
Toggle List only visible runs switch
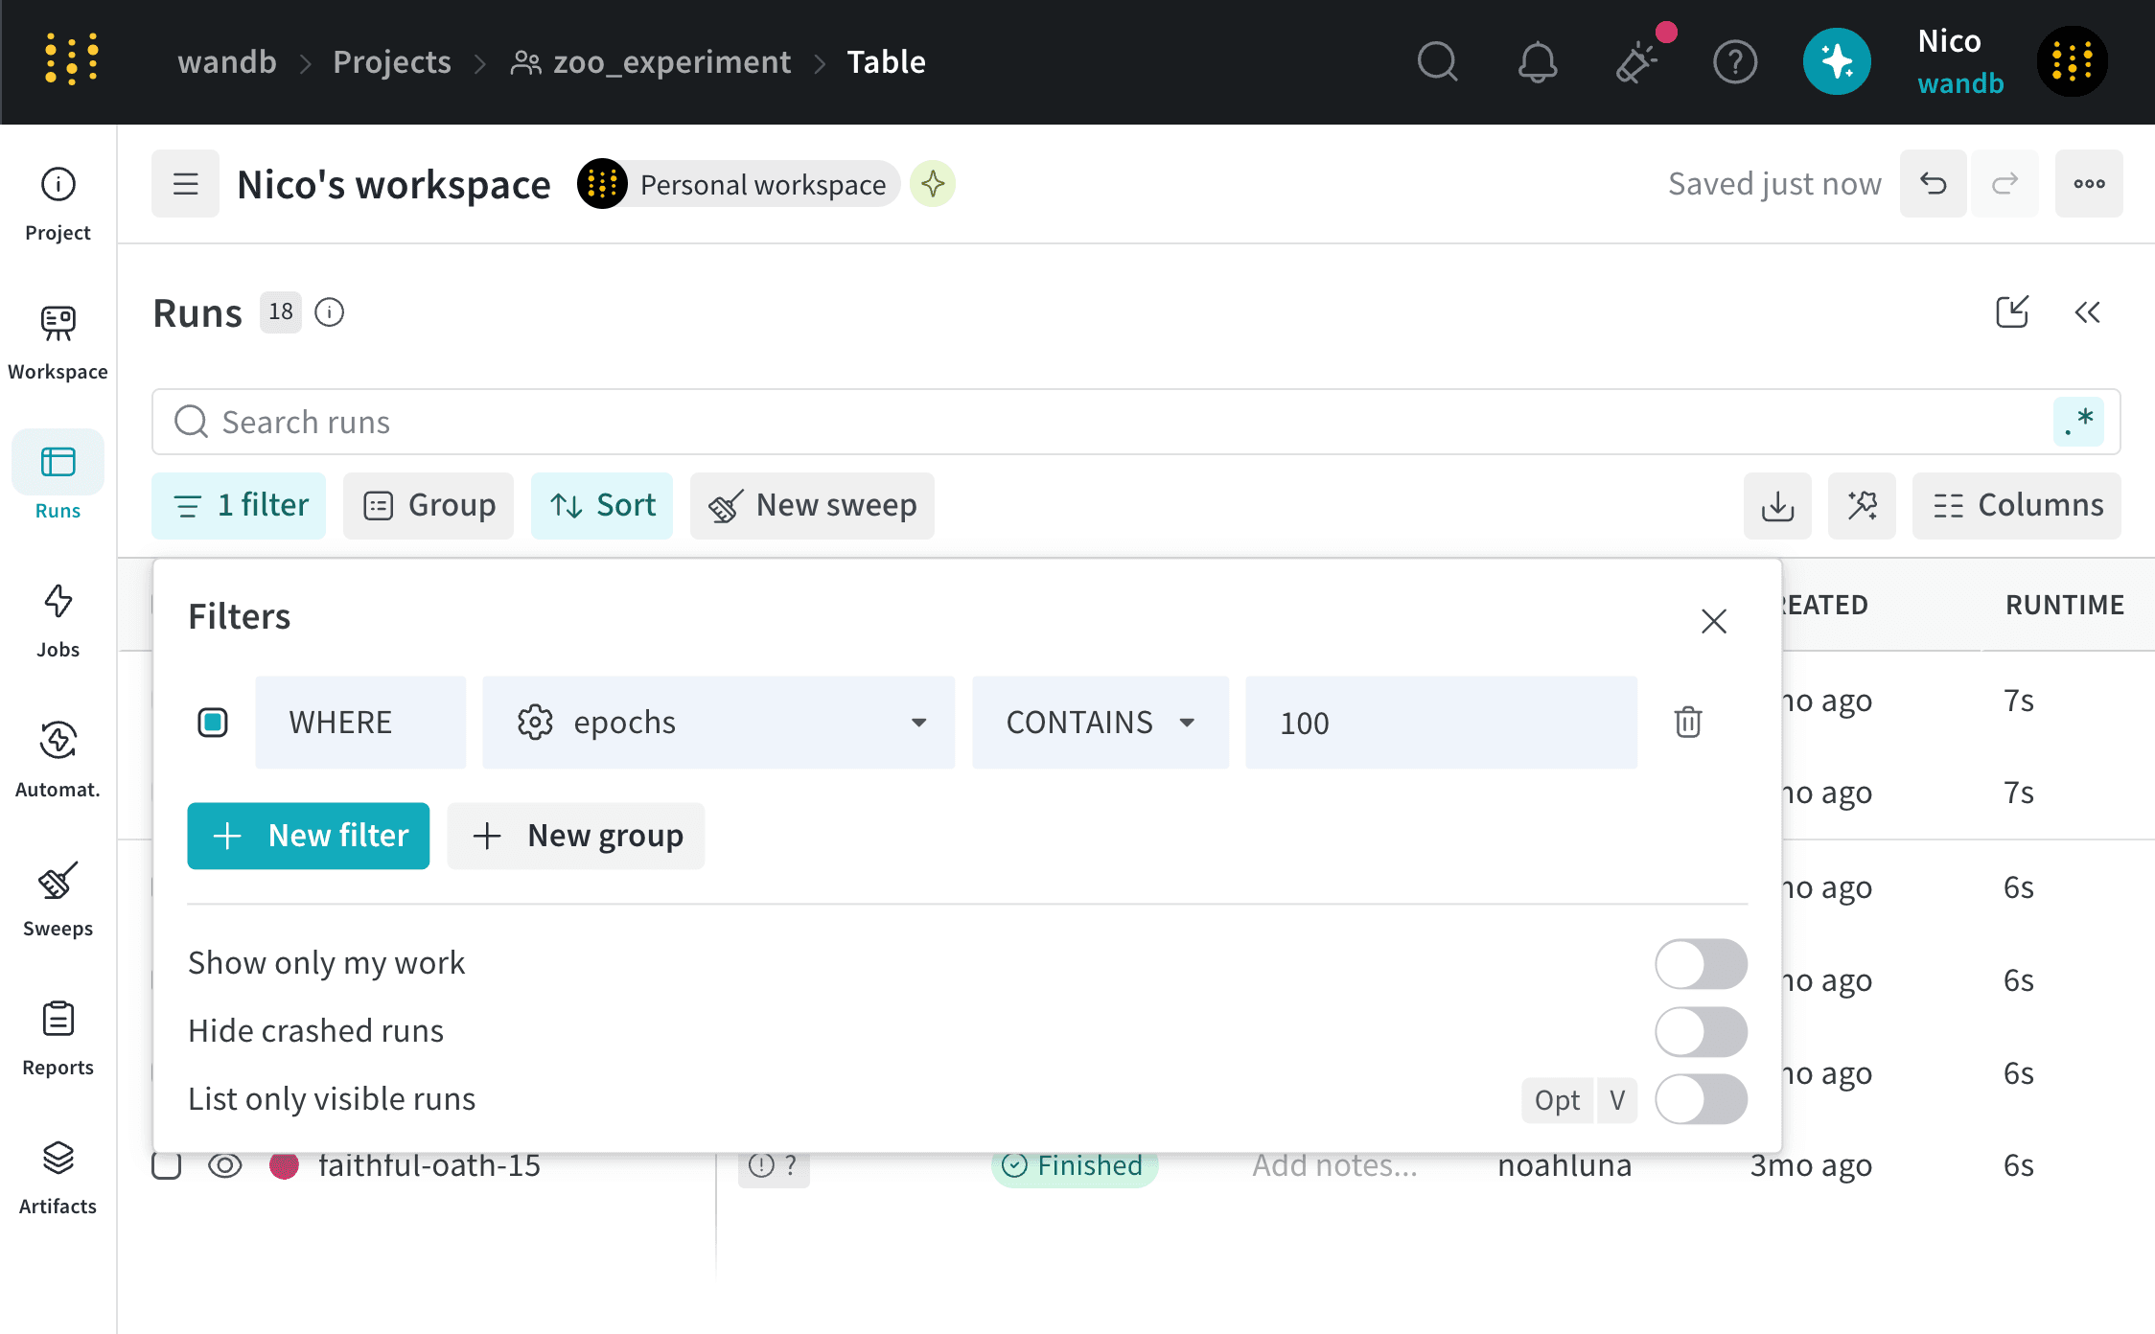[x=1701, y=1099]
